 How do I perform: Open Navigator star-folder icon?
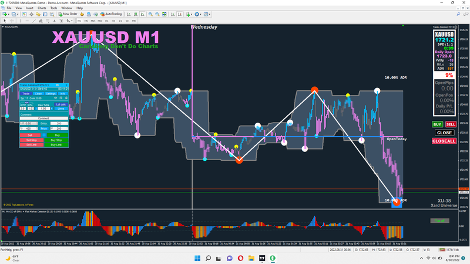(38, 14)
